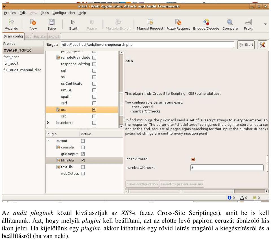
Task: Open the Profiles menu
Action: [10, 13]
